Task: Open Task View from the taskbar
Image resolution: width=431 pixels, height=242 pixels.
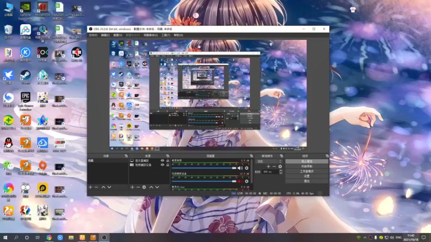Action: pyautogui.click(x=38, y=238)
